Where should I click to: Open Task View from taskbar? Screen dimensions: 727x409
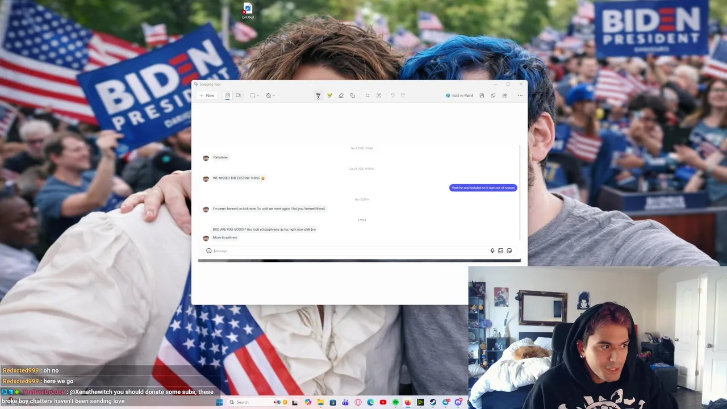coord(295,402)
